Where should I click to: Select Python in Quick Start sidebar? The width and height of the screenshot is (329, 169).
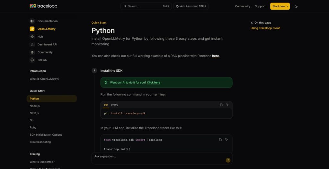pos(52,99)
